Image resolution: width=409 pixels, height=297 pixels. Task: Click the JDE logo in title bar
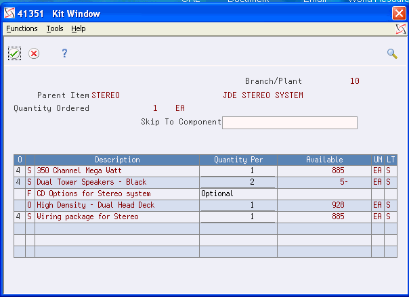pos(9,14)
